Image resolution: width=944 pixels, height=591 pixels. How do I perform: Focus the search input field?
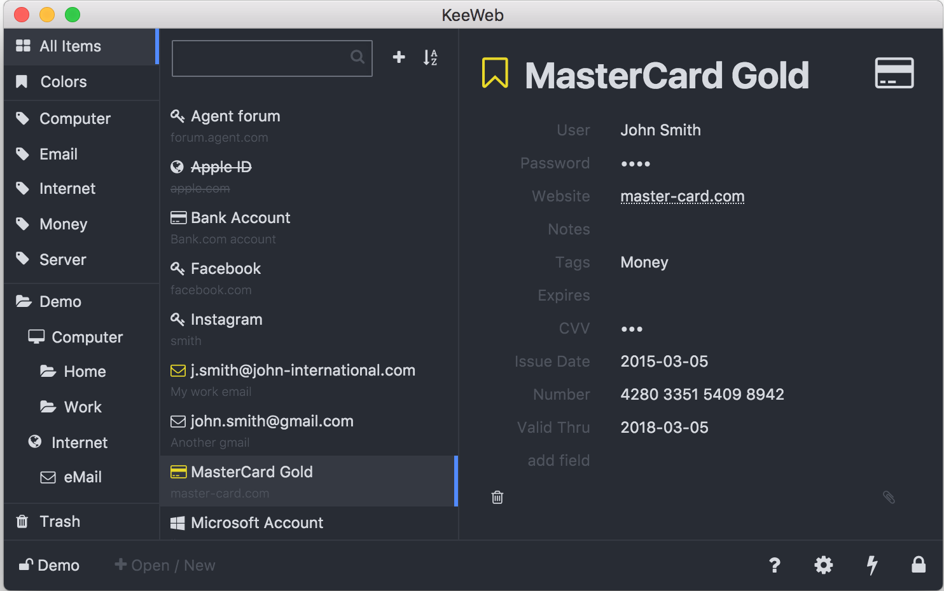coord(272,58)
